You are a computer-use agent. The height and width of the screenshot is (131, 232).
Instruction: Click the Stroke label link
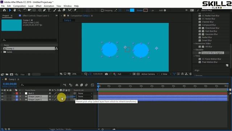click(139, 11)
